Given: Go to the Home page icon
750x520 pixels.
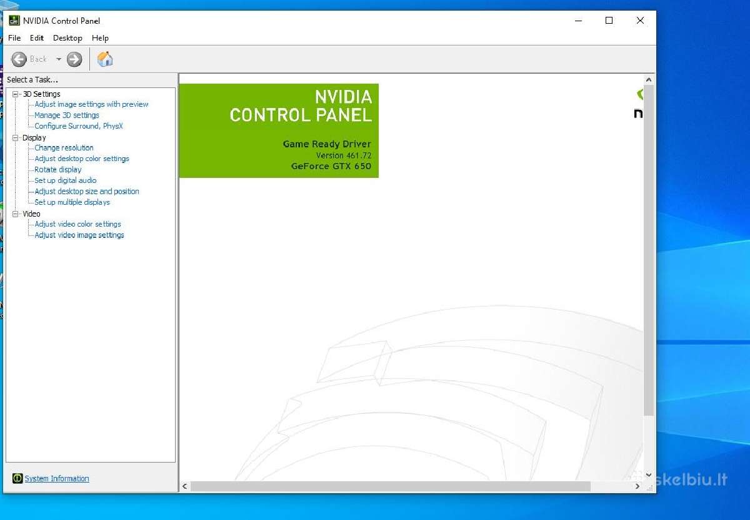Looking at the screenshot, I should click(x=105, y=59).
